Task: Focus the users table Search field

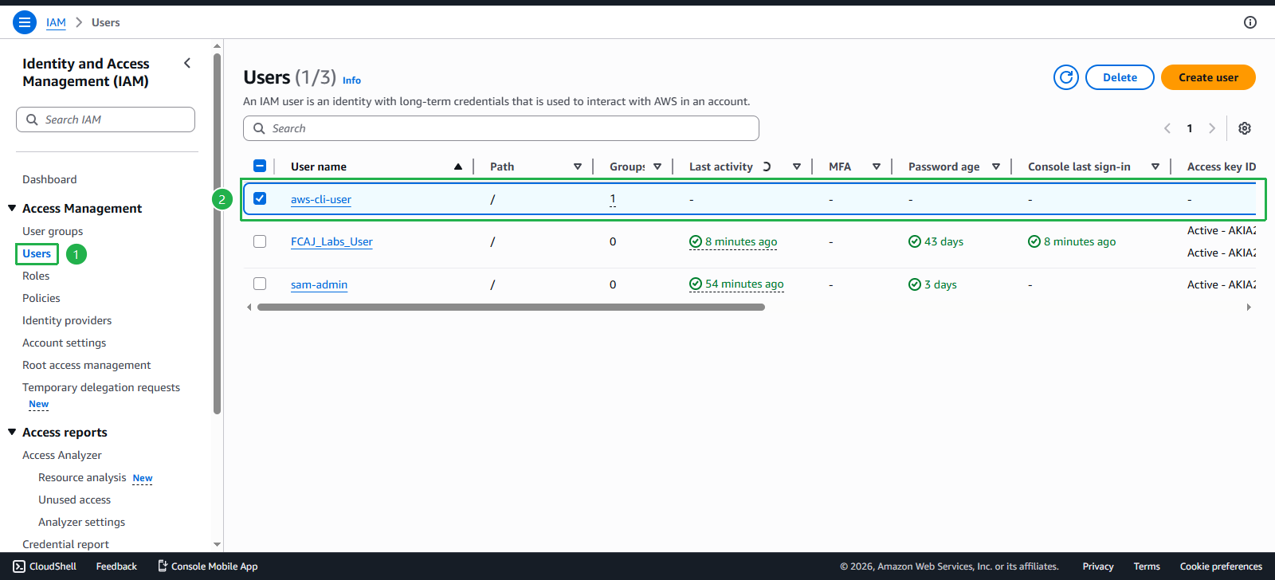Action: click(x=501, y=128)
